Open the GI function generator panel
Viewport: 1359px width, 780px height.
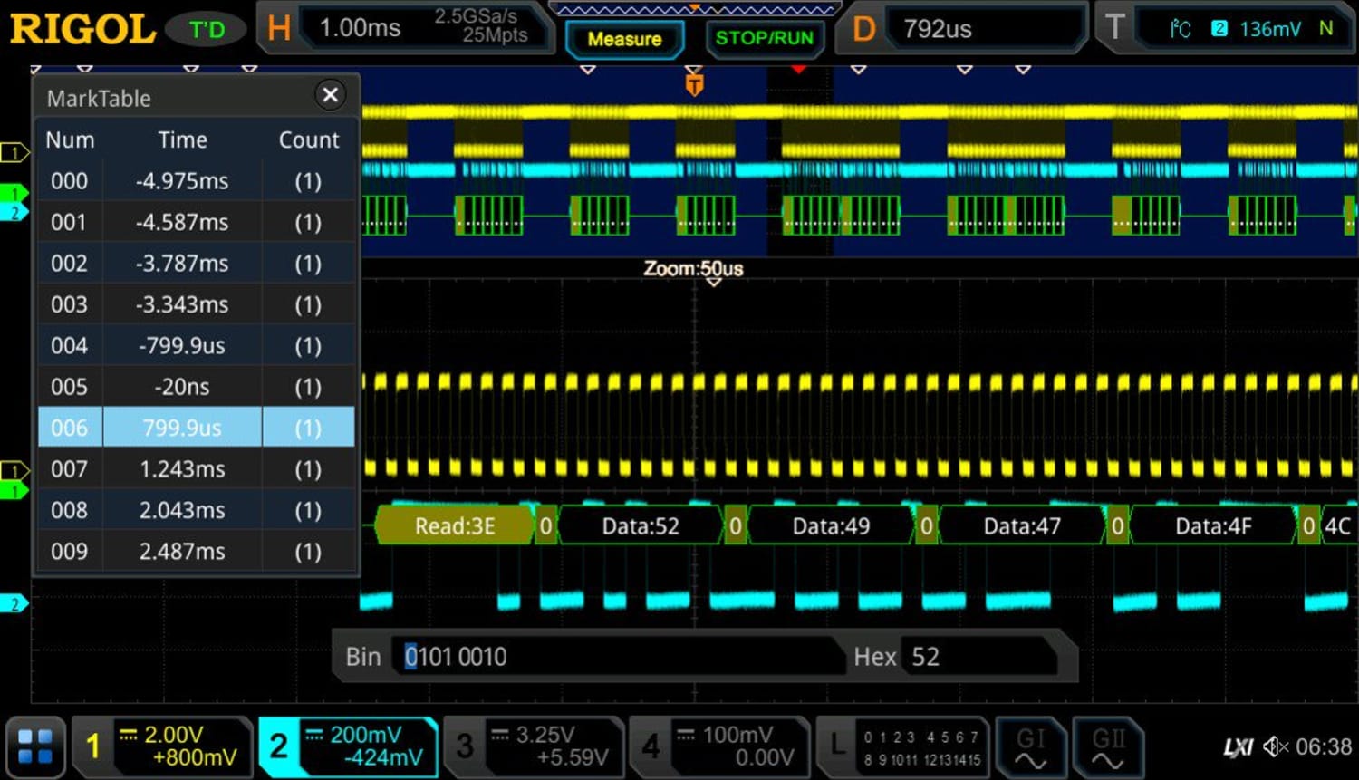[1030, 746]
